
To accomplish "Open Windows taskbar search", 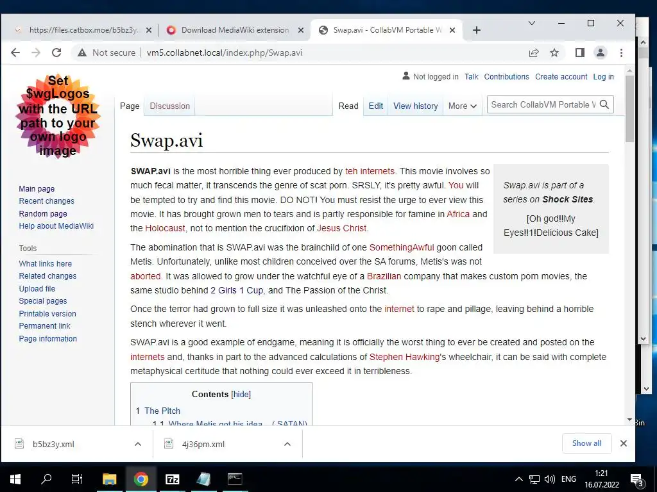I will 46,479.
